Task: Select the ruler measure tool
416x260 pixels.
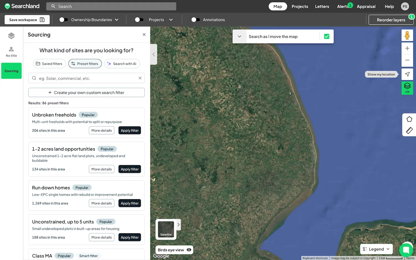Action: click(409, 130)
